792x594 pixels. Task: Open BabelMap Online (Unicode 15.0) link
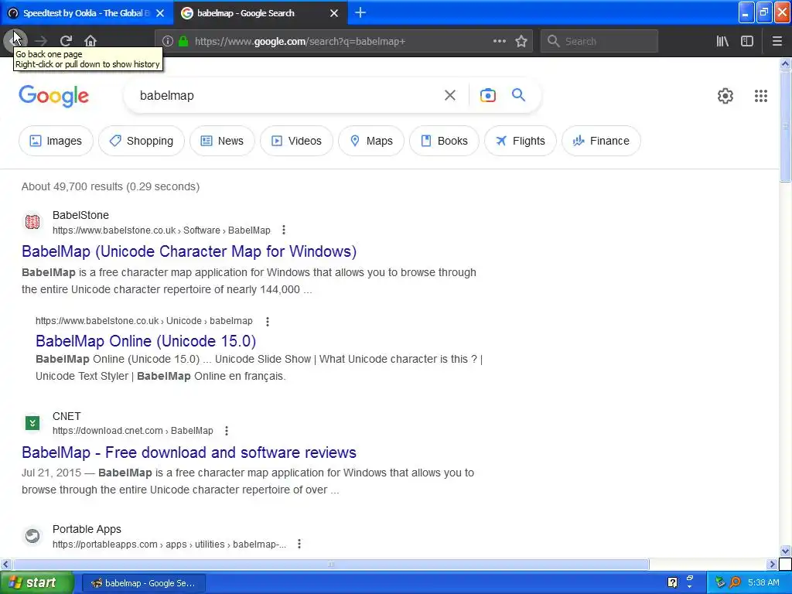pos(145,341)
